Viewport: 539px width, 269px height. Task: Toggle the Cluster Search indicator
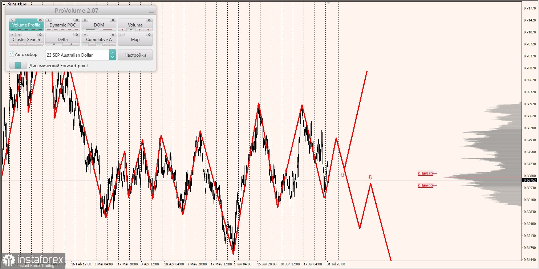tap(26, 40)
